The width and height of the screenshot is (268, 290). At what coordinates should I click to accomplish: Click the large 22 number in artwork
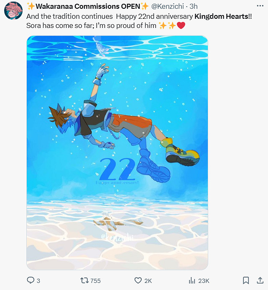pos(117,169)
